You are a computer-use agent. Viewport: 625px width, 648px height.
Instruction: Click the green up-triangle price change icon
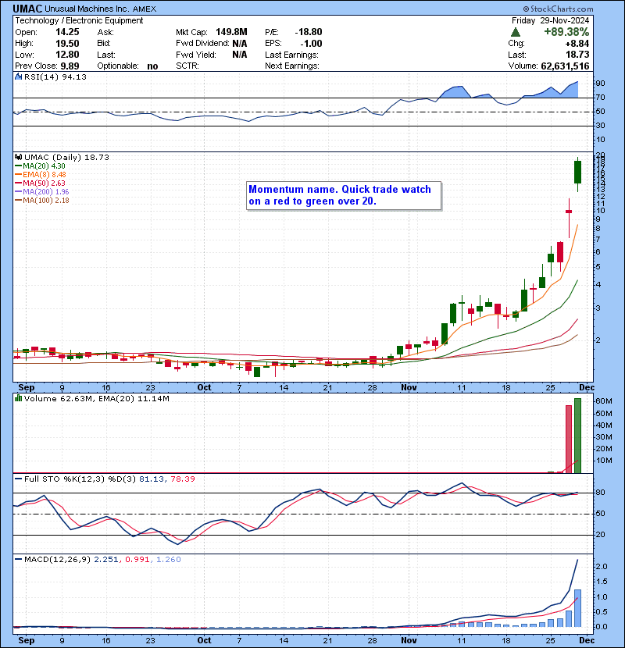point(516,32)
